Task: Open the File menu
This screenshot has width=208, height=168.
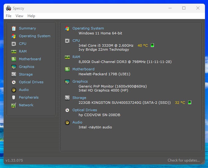Action: point(9,16)
